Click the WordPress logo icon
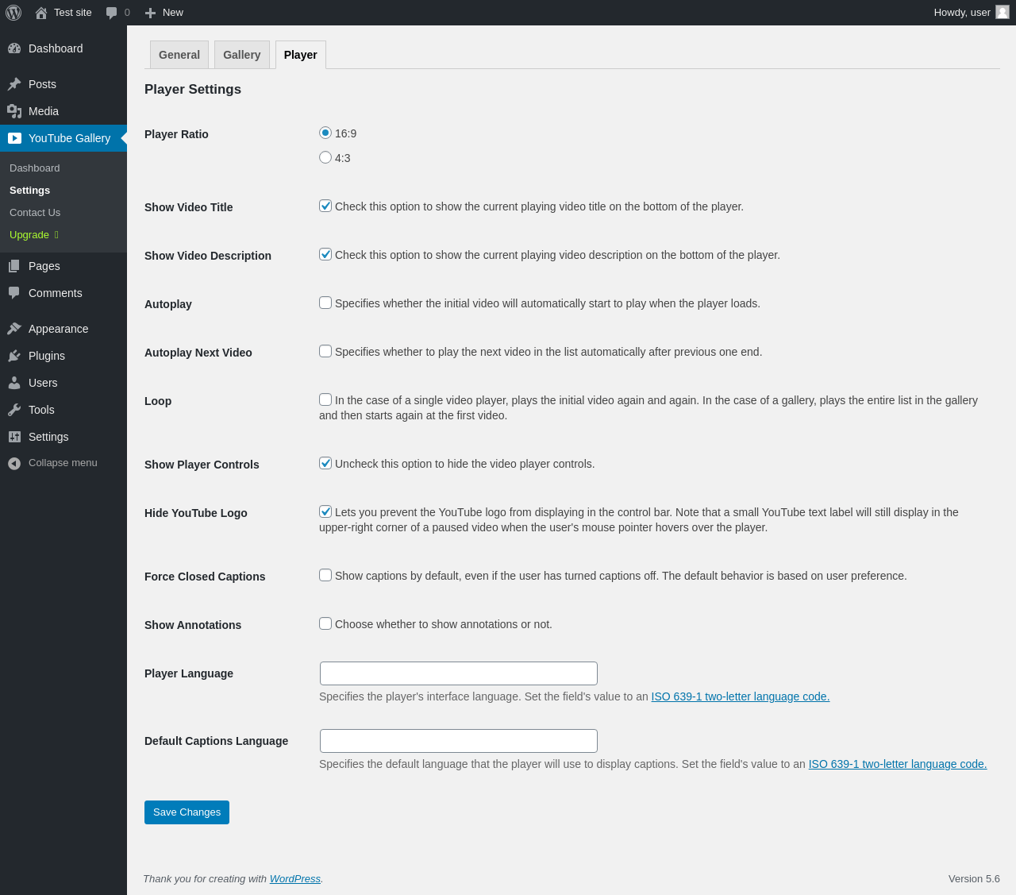Viewport: 1016px width, 895px height. click(13, 13)
